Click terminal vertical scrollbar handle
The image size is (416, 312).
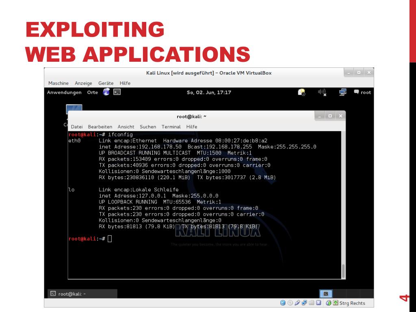point(343,271)
